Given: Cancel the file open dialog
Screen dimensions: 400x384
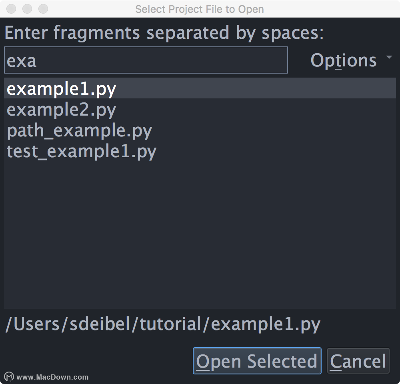Looking at the screenshot, I should [x=358, y=361].
